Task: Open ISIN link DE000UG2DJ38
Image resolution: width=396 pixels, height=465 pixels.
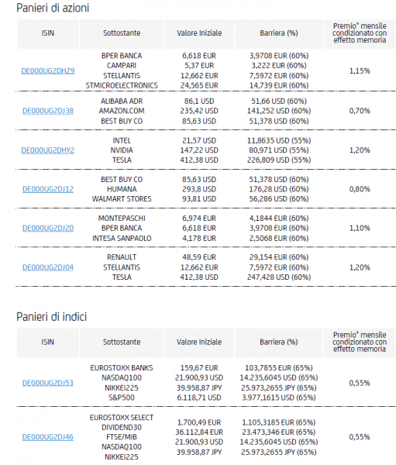Action: click(x=48, y=111)
